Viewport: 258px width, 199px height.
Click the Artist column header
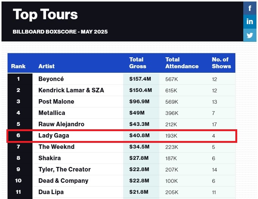pyautogui.click(x=46, y=66)
